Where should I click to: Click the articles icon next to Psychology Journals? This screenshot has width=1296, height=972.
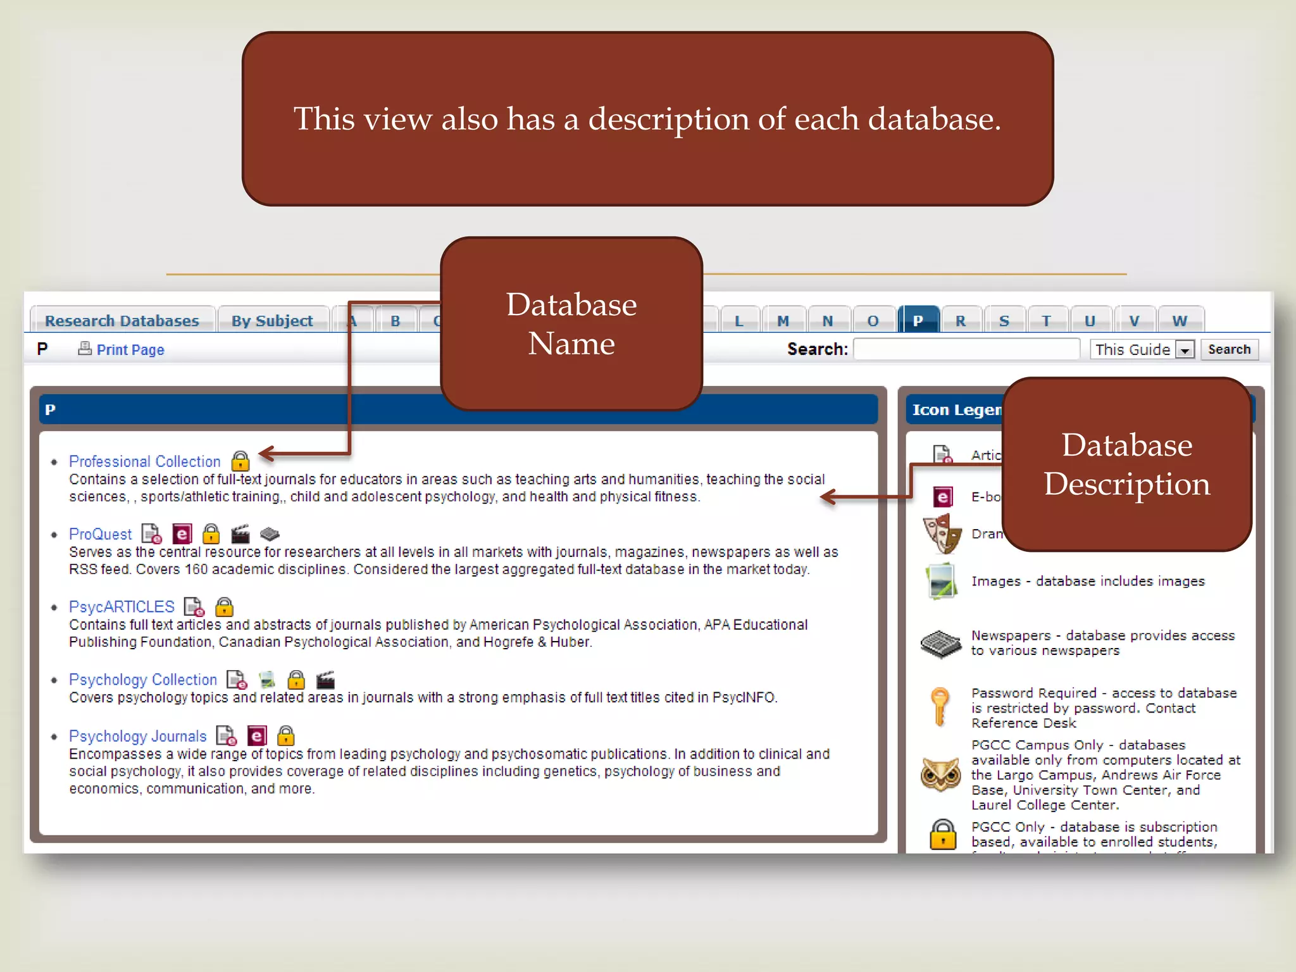[x=227, y=735]
